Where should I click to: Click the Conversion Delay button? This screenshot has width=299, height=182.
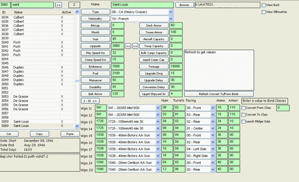154,87
